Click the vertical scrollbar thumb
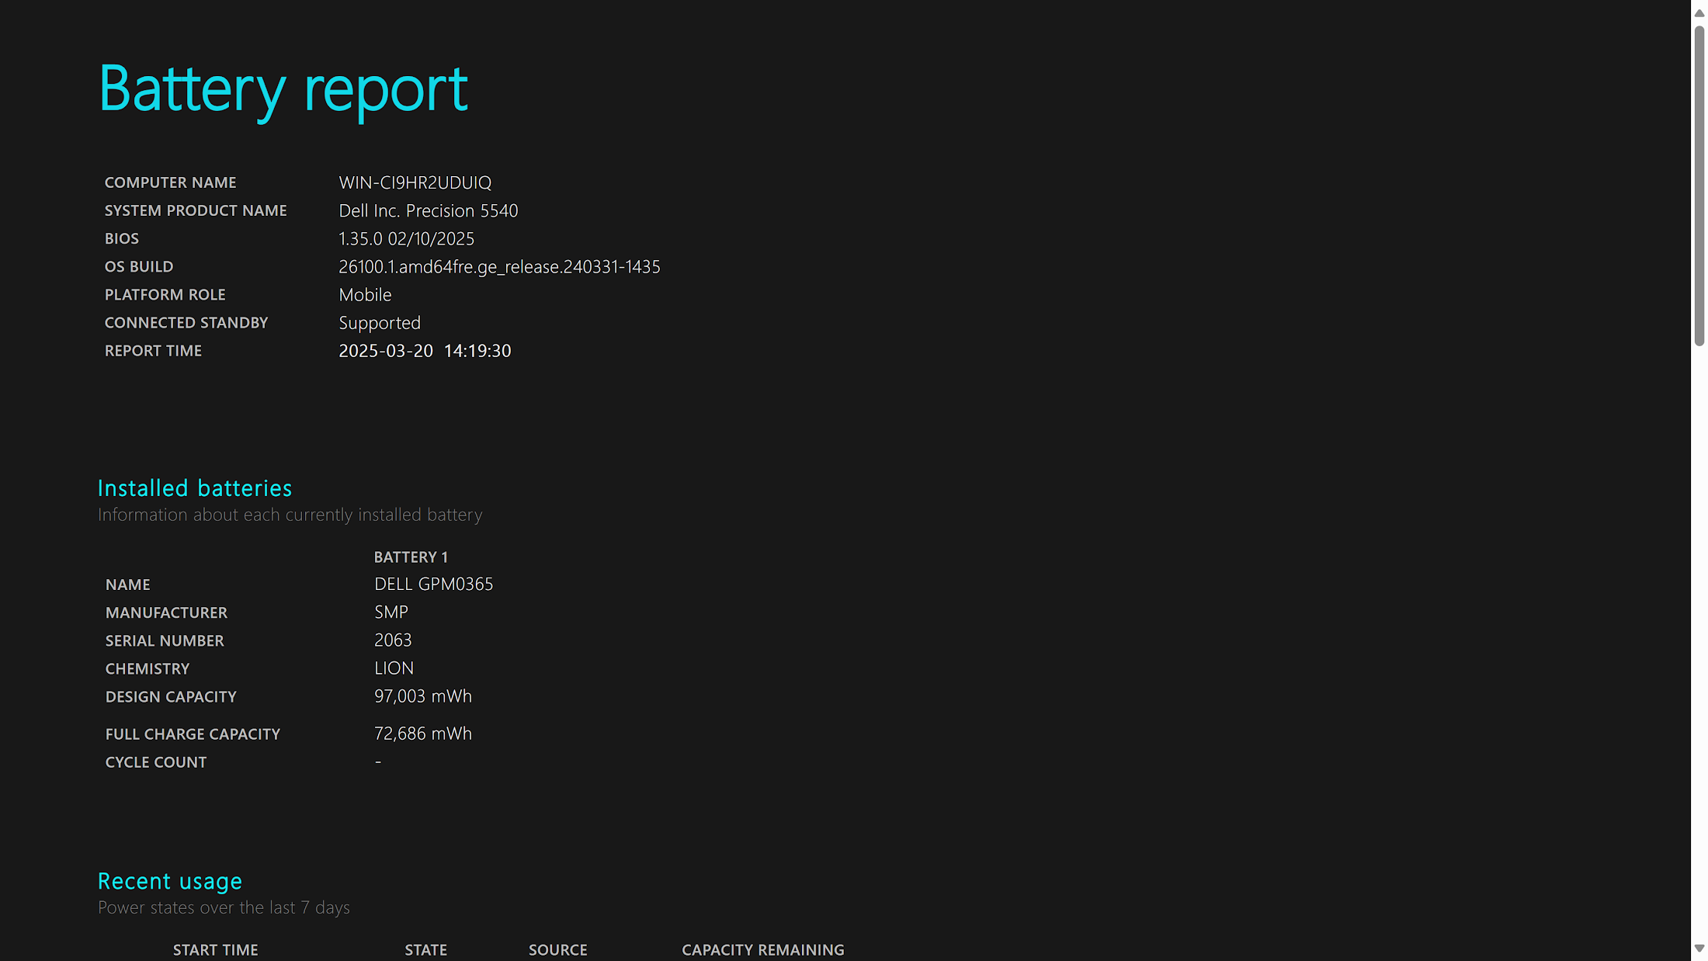The height and width of the screenshot is (961, 1708). tap(1699, 185)
